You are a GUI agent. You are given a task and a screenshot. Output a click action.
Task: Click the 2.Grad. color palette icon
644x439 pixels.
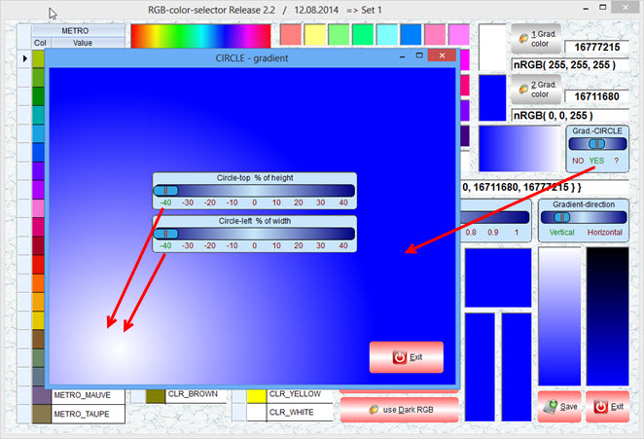coord(523,90)
